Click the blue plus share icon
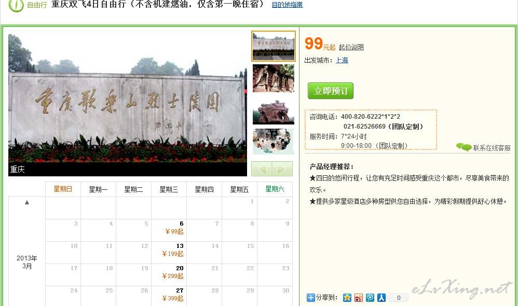Screen dimensions: 518x306 pos(310,297)
